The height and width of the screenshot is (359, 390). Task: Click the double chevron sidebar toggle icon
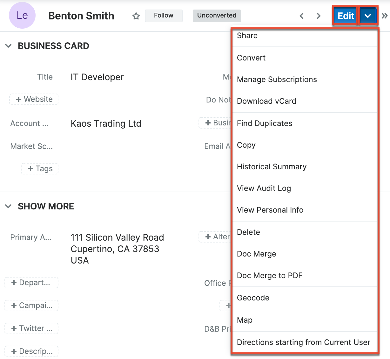point(385,16)
